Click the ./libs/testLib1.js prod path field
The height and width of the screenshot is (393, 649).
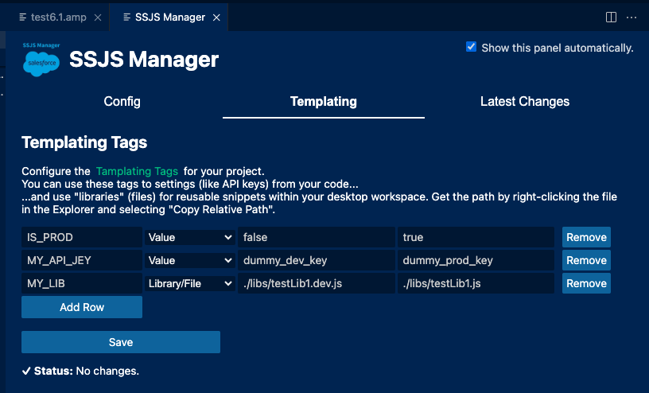point(476,284)
